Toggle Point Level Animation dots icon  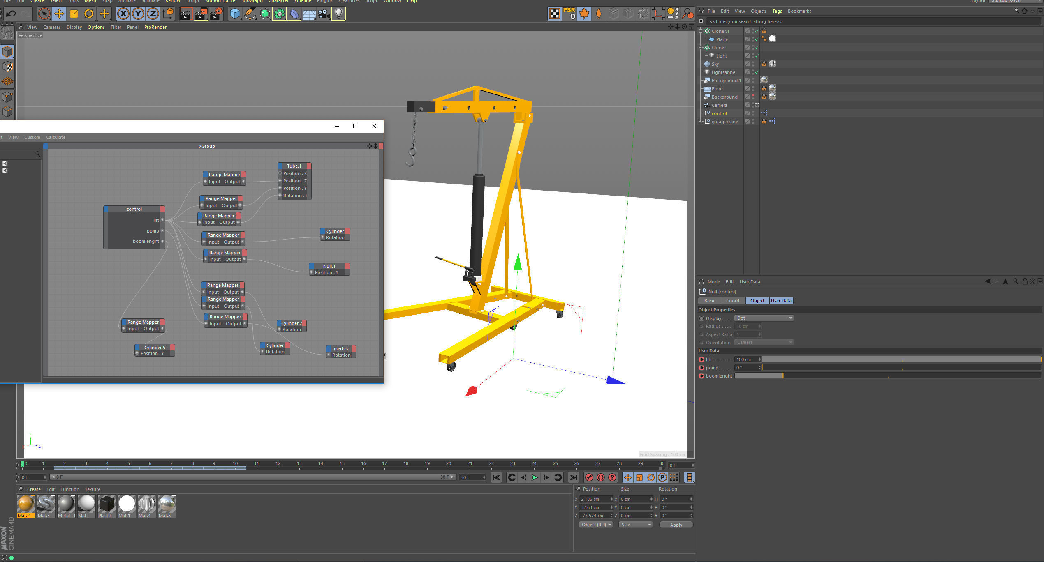pyautogui.click(x=674, y=477)
